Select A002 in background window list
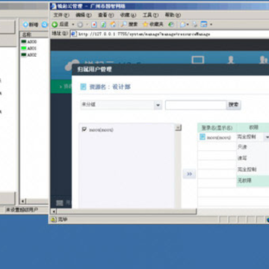269x269 pixels. 29,55
